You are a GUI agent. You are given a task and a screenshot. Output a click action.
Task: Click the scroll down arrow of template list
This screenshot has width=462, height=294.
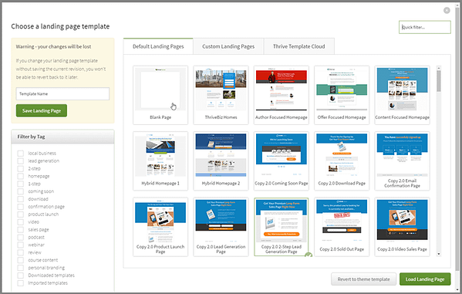439,254
